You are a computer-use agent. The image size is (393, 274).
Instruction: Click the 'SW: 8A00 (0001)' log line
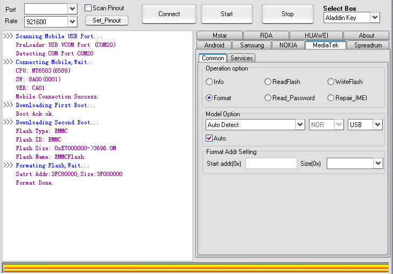click(x=38, y=79)
